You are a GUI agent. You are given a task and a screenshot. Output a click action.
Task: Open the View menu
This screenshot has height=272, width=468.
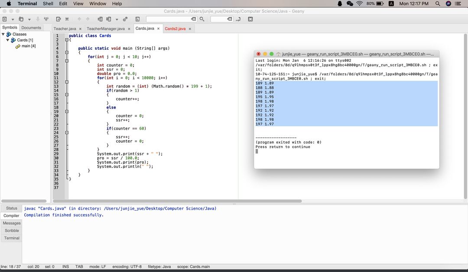tap(78, 3)
